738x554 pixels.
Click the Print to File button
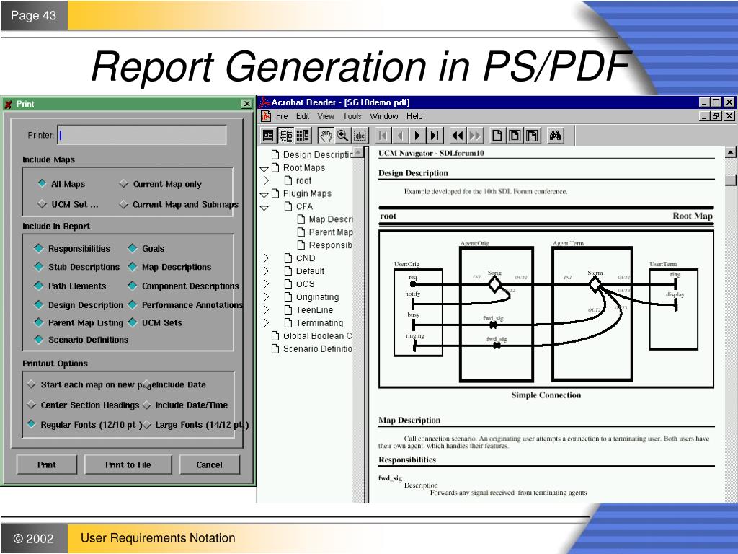point(128,465)
